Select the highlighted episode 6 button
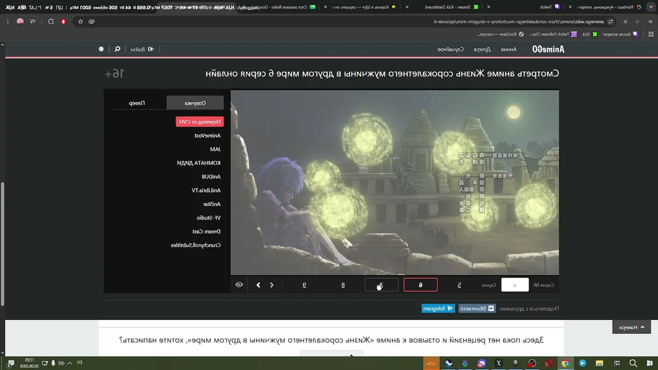The height and width of the screenshot is (370, 658). click(421, 285)
